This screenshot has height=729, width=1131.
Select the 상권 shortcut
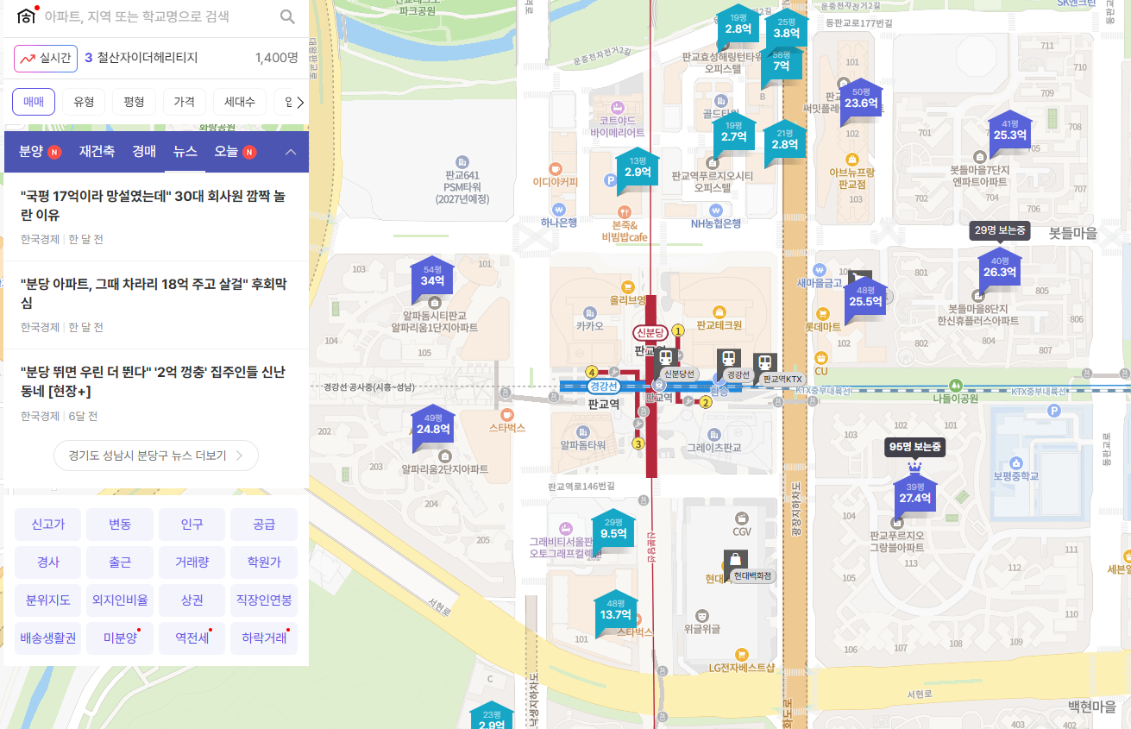[x=192, y=600]
